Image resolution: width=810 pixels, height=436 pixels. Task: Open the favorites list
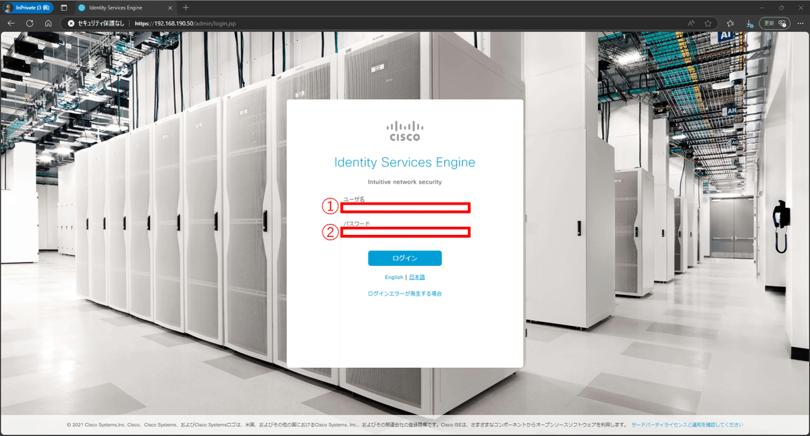pos(730,23)
